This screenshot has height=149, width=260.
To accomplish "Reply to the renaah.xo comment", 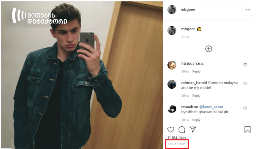I will (196, 120).
